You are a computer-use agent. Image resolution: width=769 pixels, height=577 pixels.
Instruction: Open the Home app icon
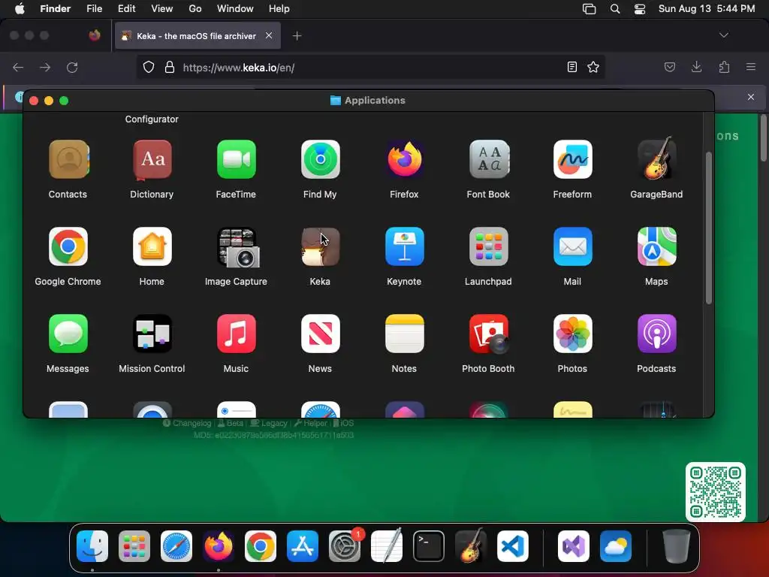tap(152, 246)
